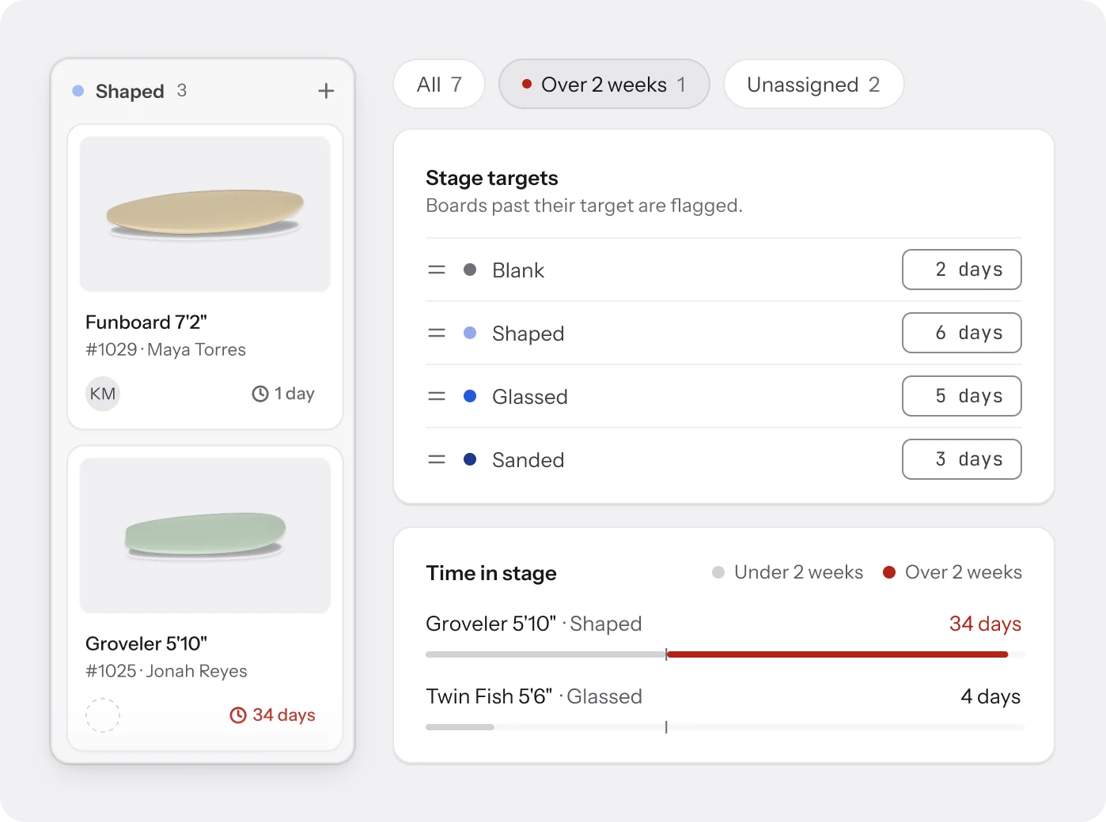1106x822 pixels.
Task: Click the drag handle beside Shaped stage
Action: [x=437, y=334]
